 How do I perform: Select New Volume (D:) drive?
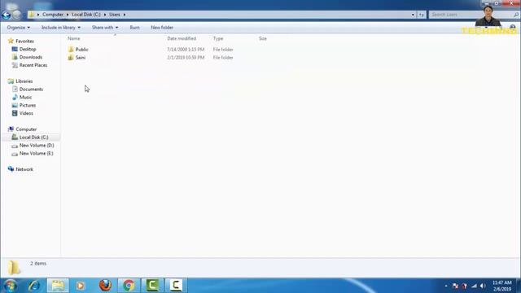tap(37, 145)
